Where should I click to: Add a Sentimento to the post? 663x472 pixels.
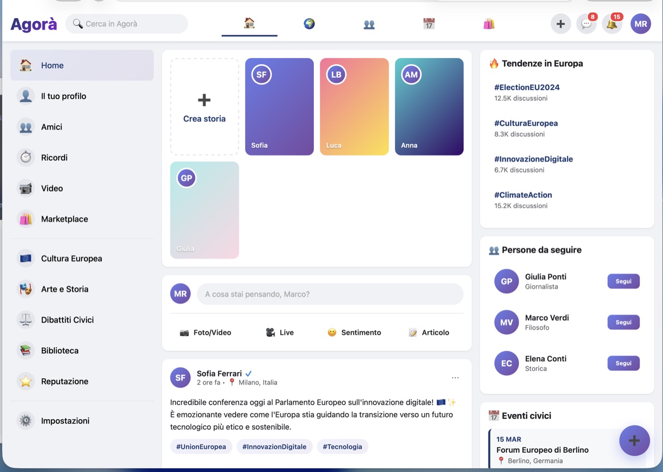point(354,333)
